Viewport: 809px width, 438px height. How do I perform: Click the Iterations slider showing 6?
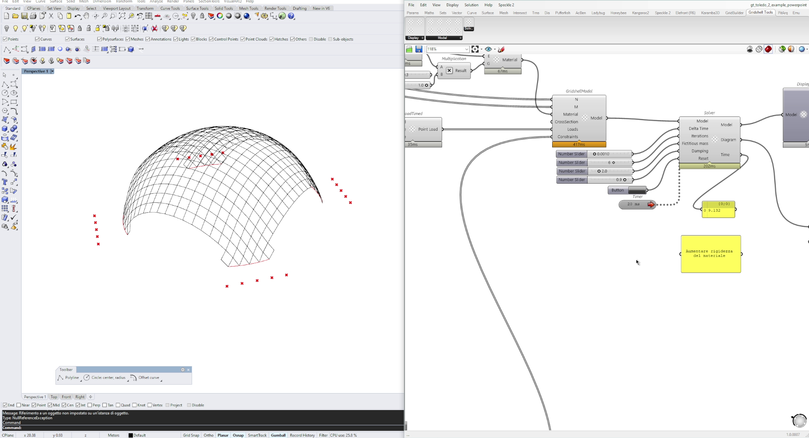click(594, 163)
